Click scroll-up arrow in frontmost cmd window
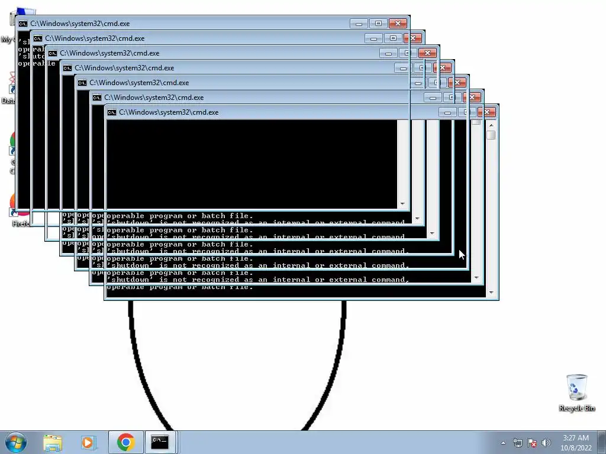606x454 pixels. 491,125
